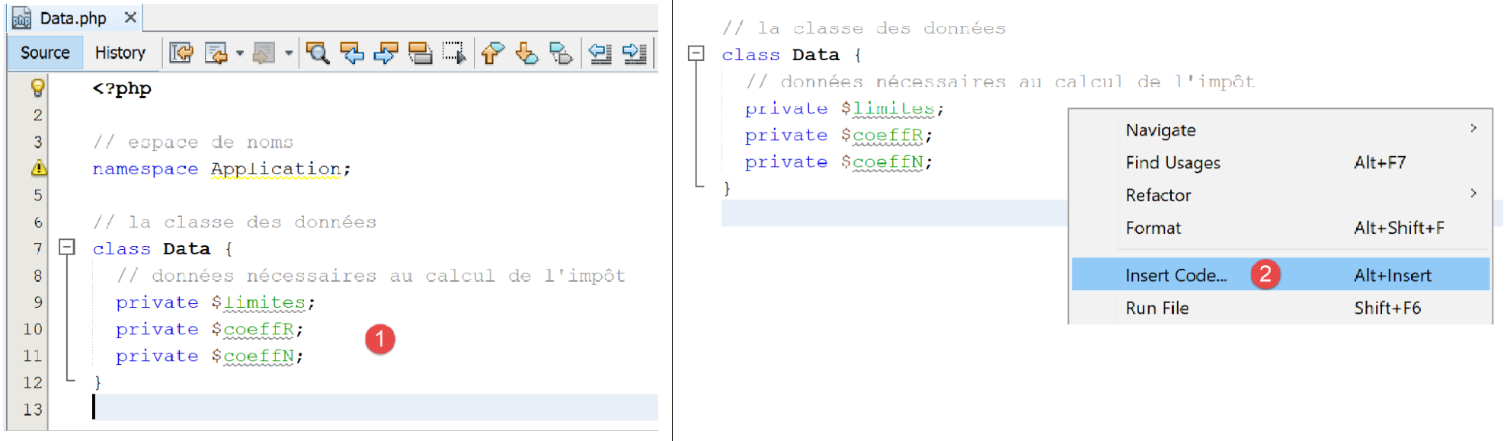Switch to the History tab
Viewport: 1507px width, 441px height.
coord(120,53)
